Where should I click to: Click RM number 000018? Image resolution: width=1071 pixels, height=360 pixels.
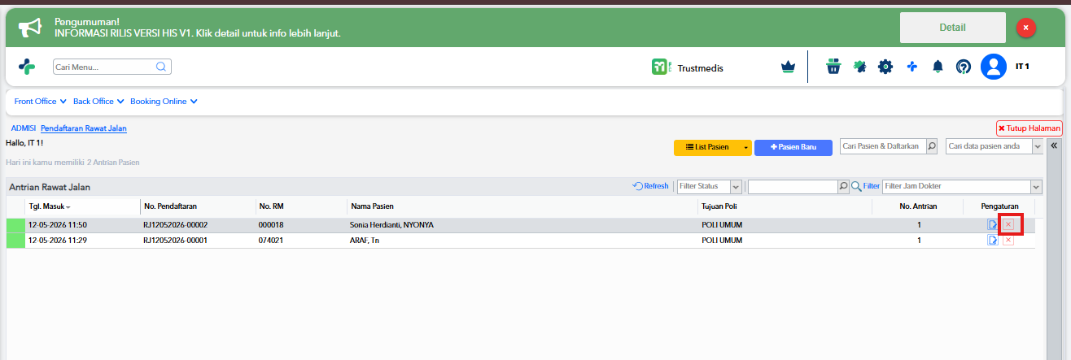[270, 224]
